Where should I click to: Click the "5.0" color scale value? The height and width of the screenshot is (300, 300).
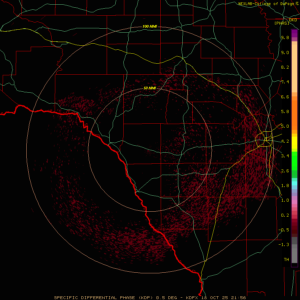click(x=285, y=126)
